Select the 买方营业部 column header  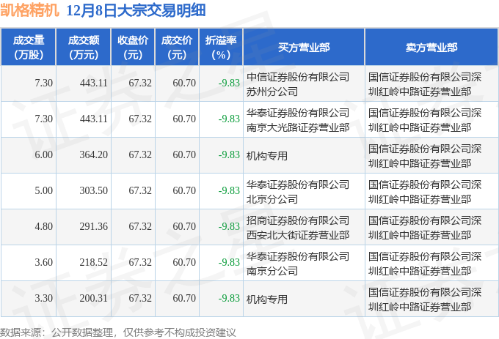click(x=304, y=48)
